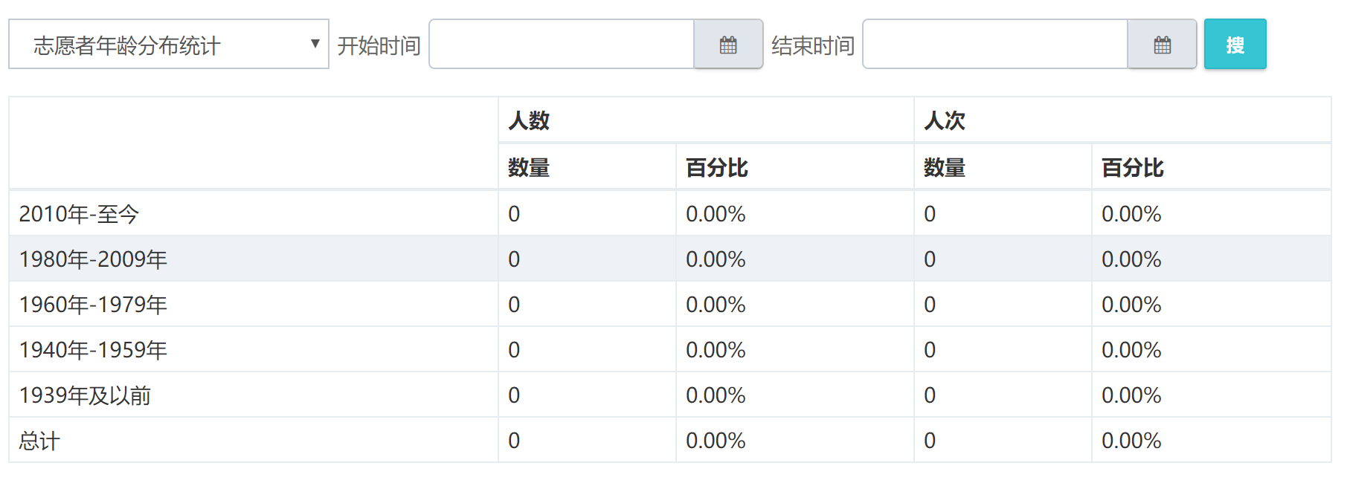Click the 人数 column group header
Screen dimensions: 1347x483
click(x=529, y=120)
